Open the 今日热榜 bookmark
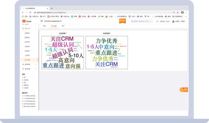This screenshot has height=123, width=209. (92, 16)
